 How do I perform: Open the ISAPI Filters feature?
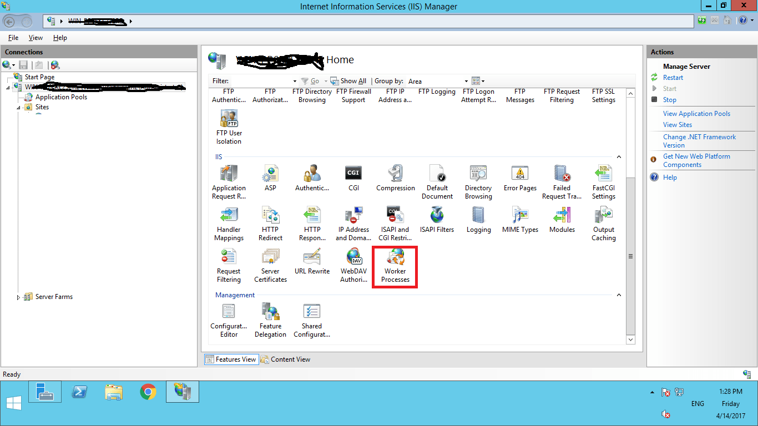[x=437, y=220]
